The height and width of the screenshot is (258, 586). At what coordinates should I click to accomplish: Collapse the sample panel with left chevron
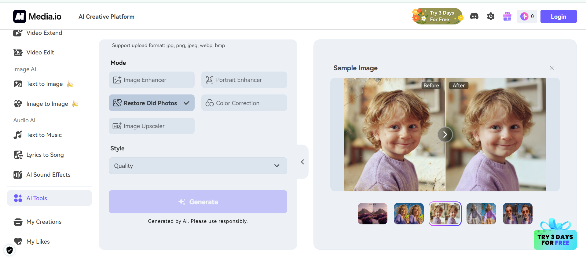[302, 162]
